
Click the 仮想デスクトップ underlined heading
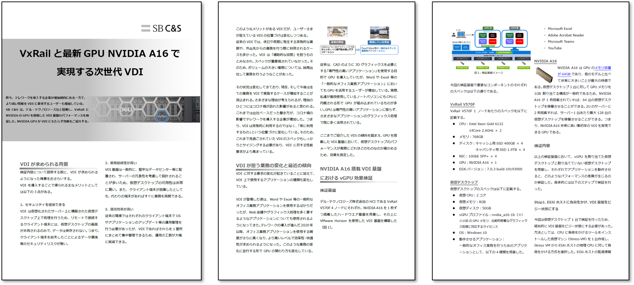pos(464,182)
